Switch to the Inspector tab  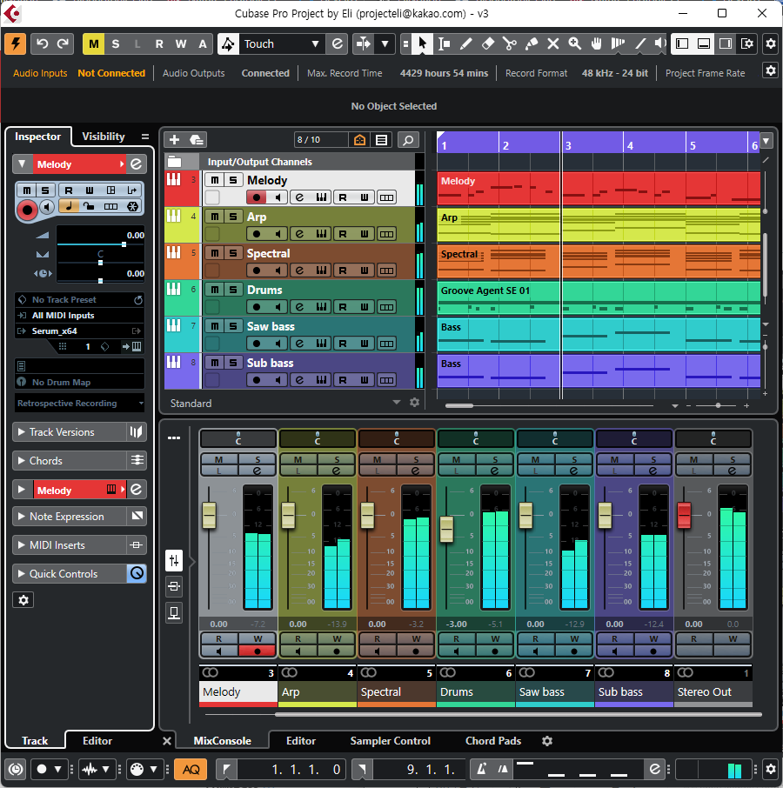click(37, 137)
